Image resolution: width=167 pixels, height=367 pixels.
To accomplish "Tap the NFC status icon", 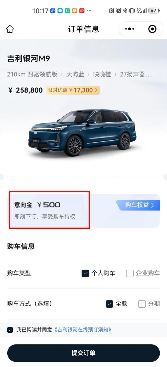I will [x=112, y=11].
